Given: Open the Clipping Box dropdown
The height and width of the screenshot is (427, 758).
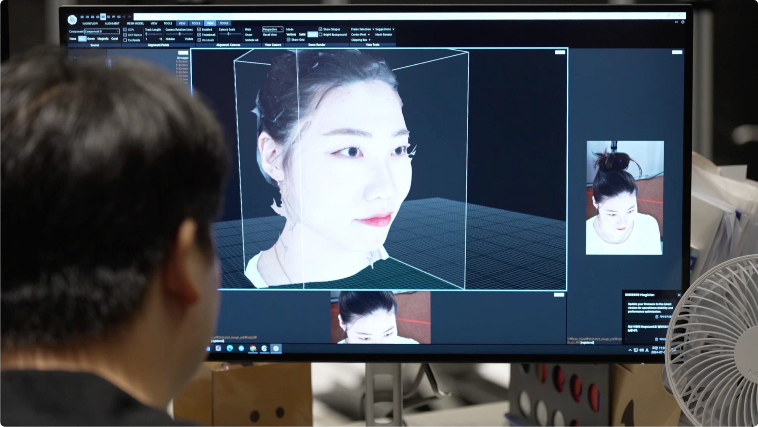Looking at the screenshot, I should tap(361, 40).
